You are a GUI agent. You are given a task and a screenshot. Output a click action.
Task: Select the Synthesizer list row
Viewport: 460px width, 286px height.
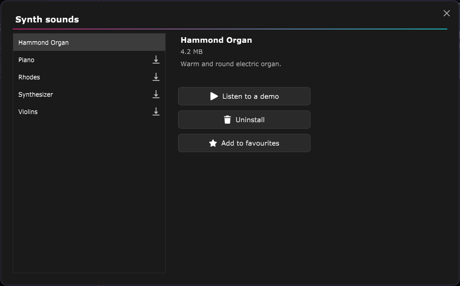pos(89,94)
